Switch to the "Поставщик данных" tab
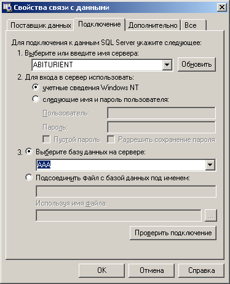 [41, 25]
